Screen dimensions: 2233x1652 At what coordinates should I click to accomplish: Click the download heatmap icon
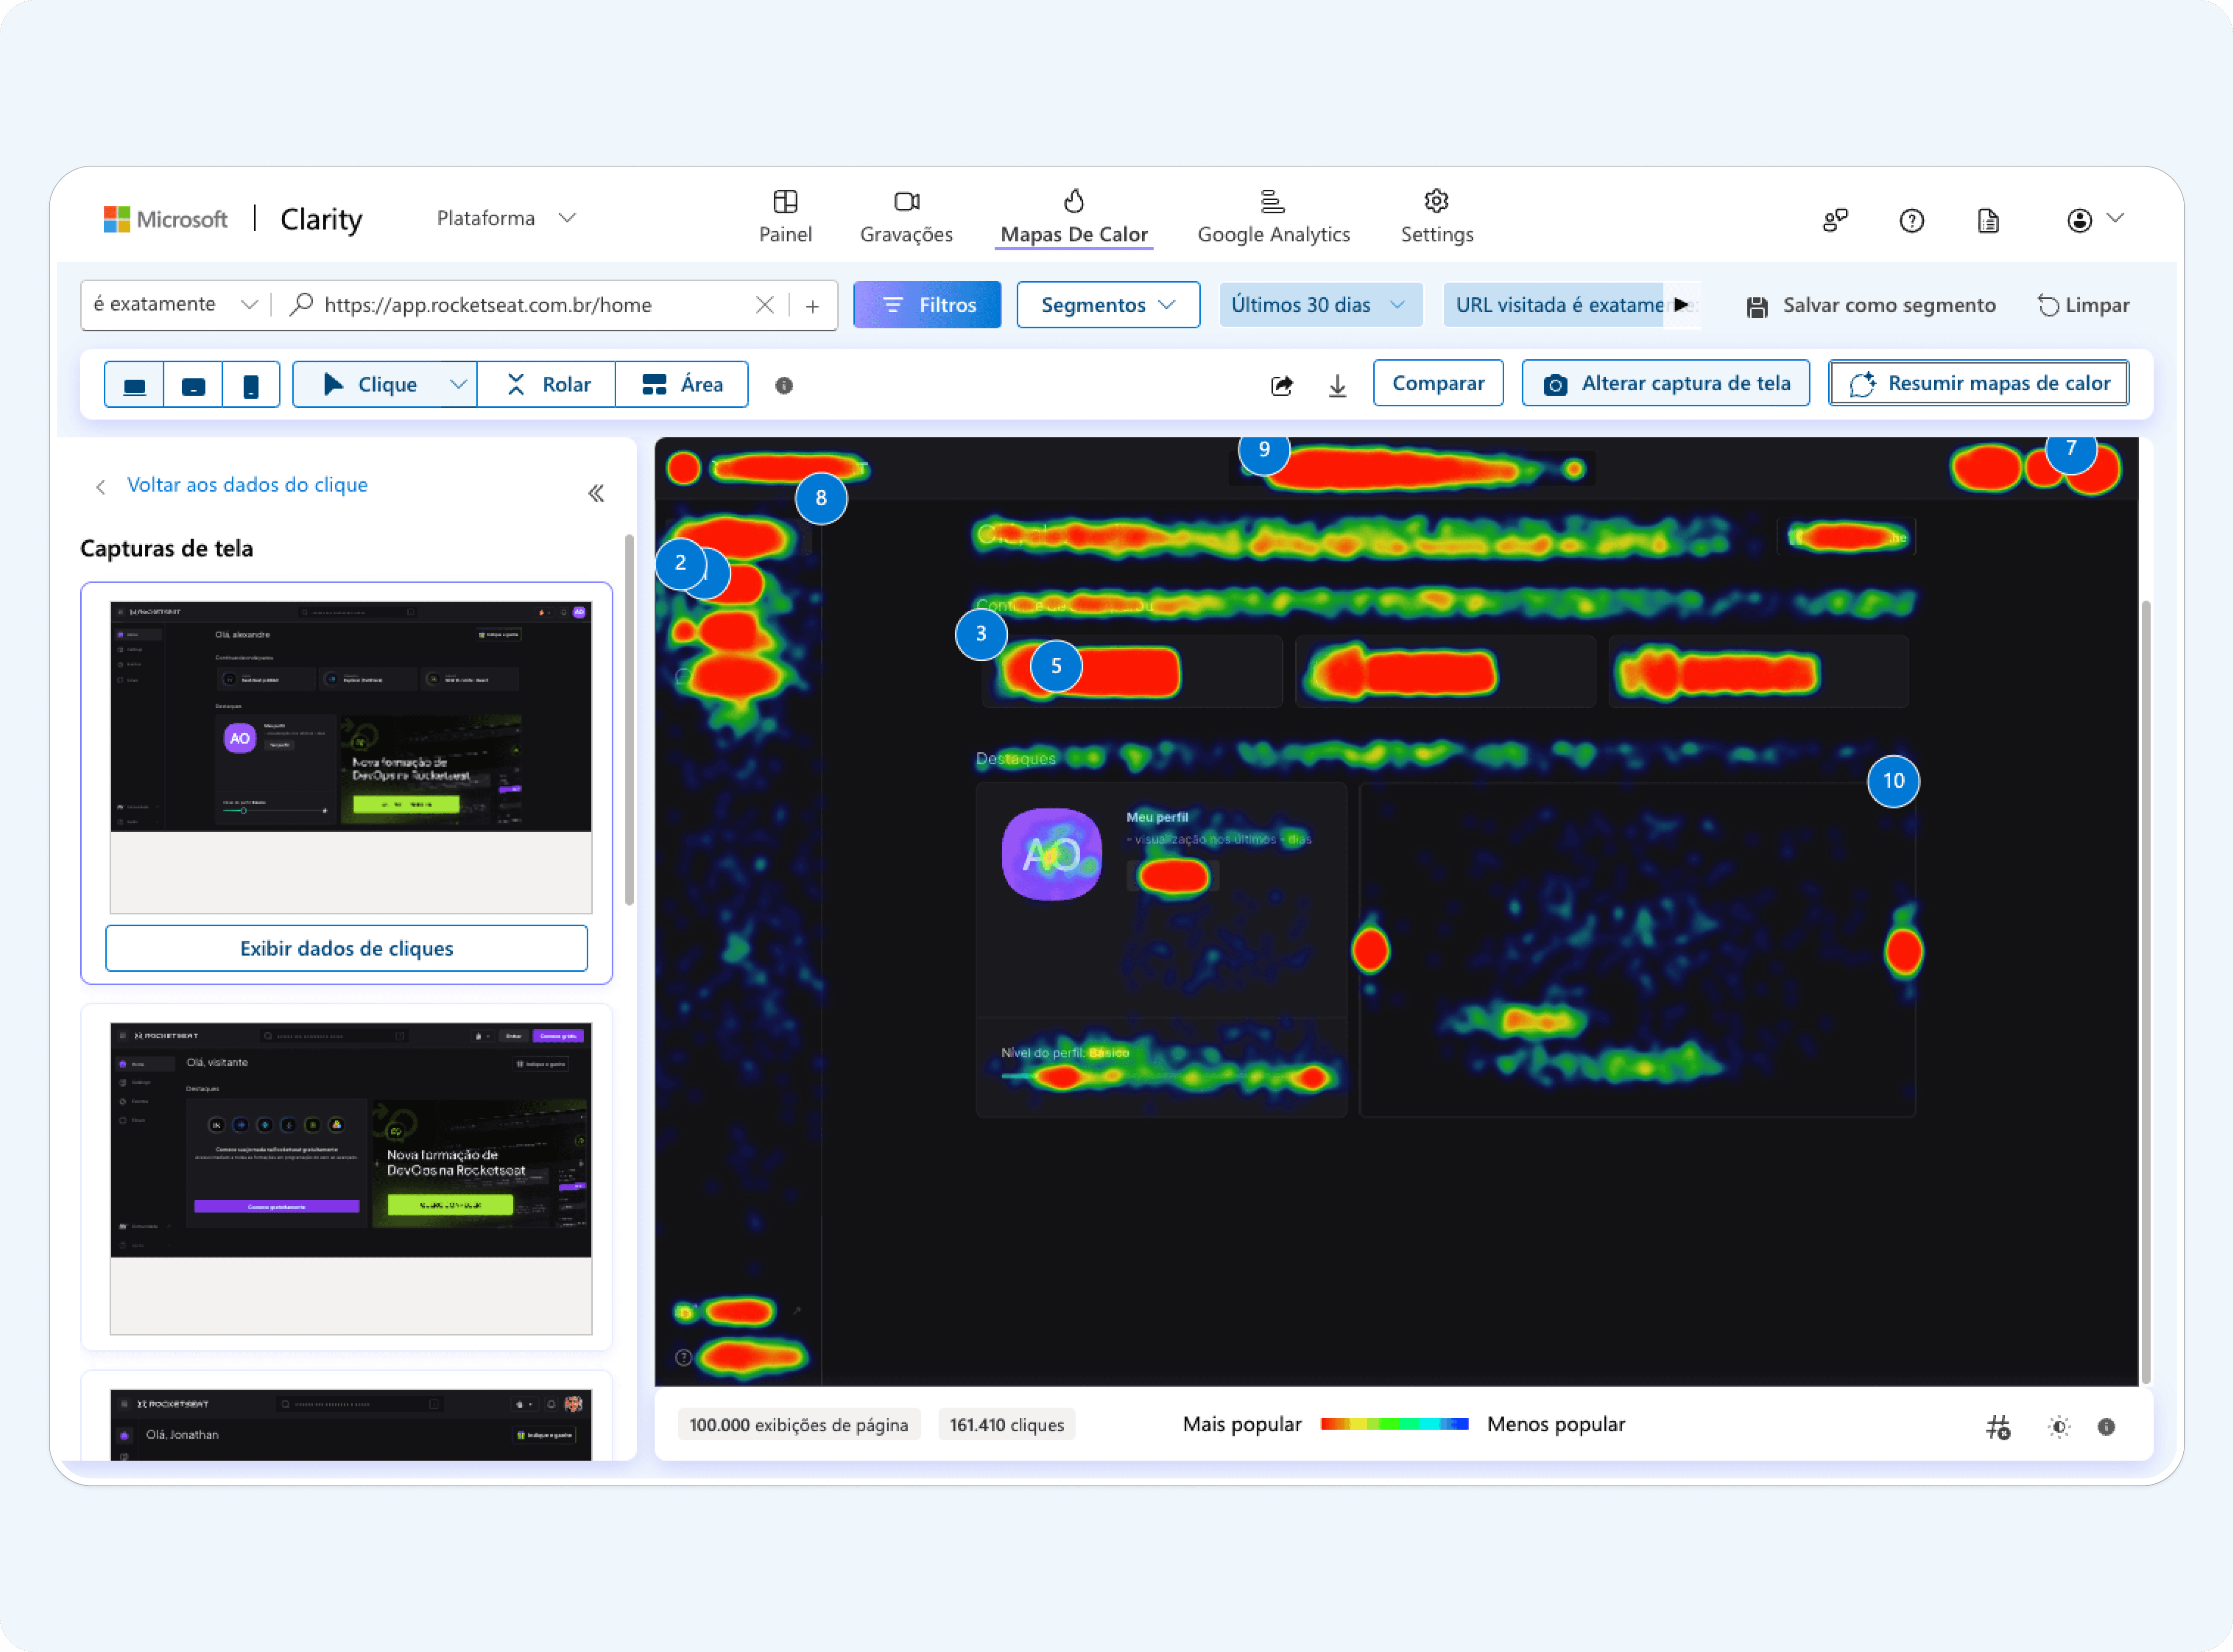click(1337, 385)
